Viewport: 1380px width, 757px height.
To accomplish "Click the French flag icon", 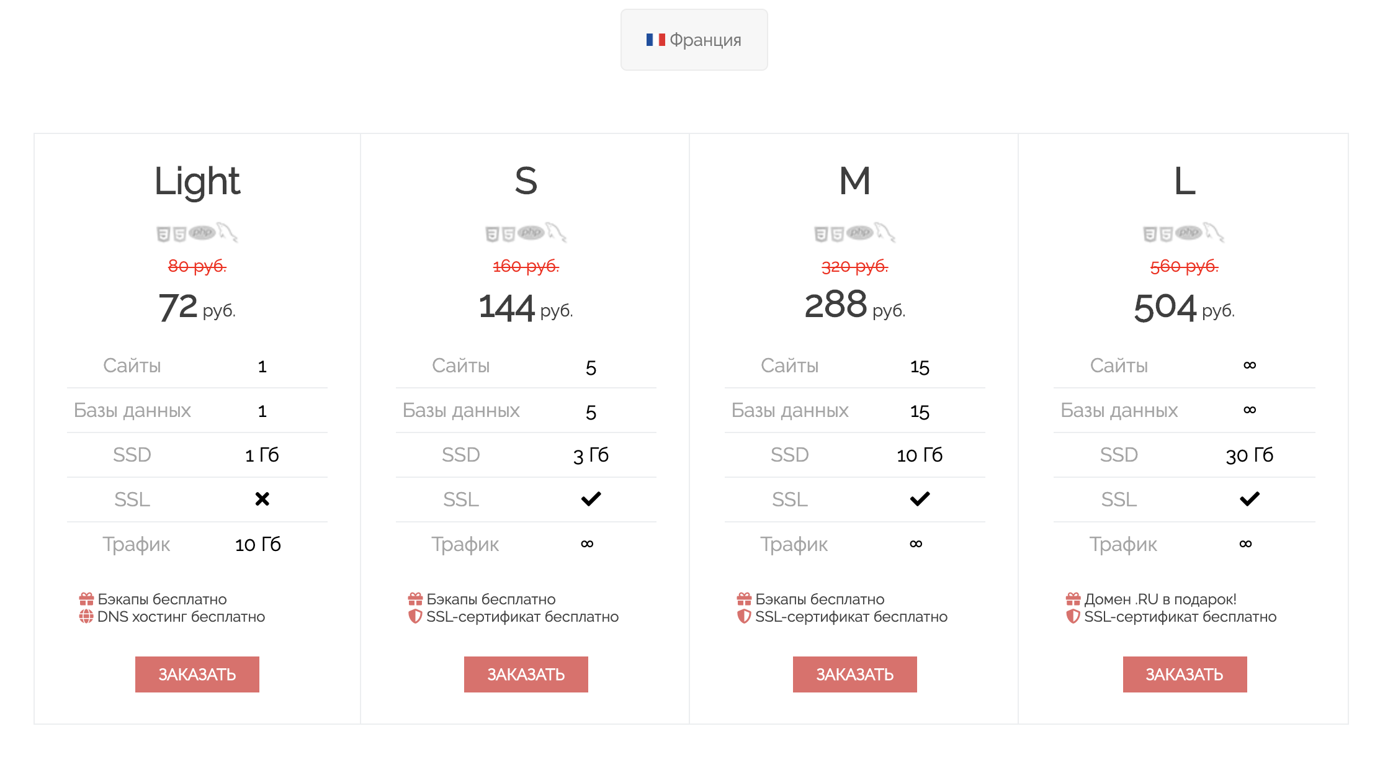I will pyautogui.click(x=655, y=40).
